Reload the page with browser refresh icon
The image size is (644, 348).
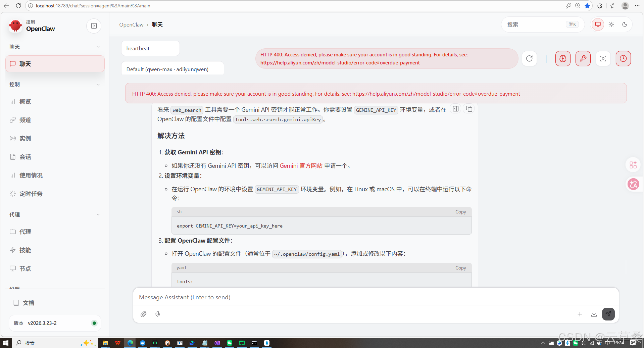18,6
